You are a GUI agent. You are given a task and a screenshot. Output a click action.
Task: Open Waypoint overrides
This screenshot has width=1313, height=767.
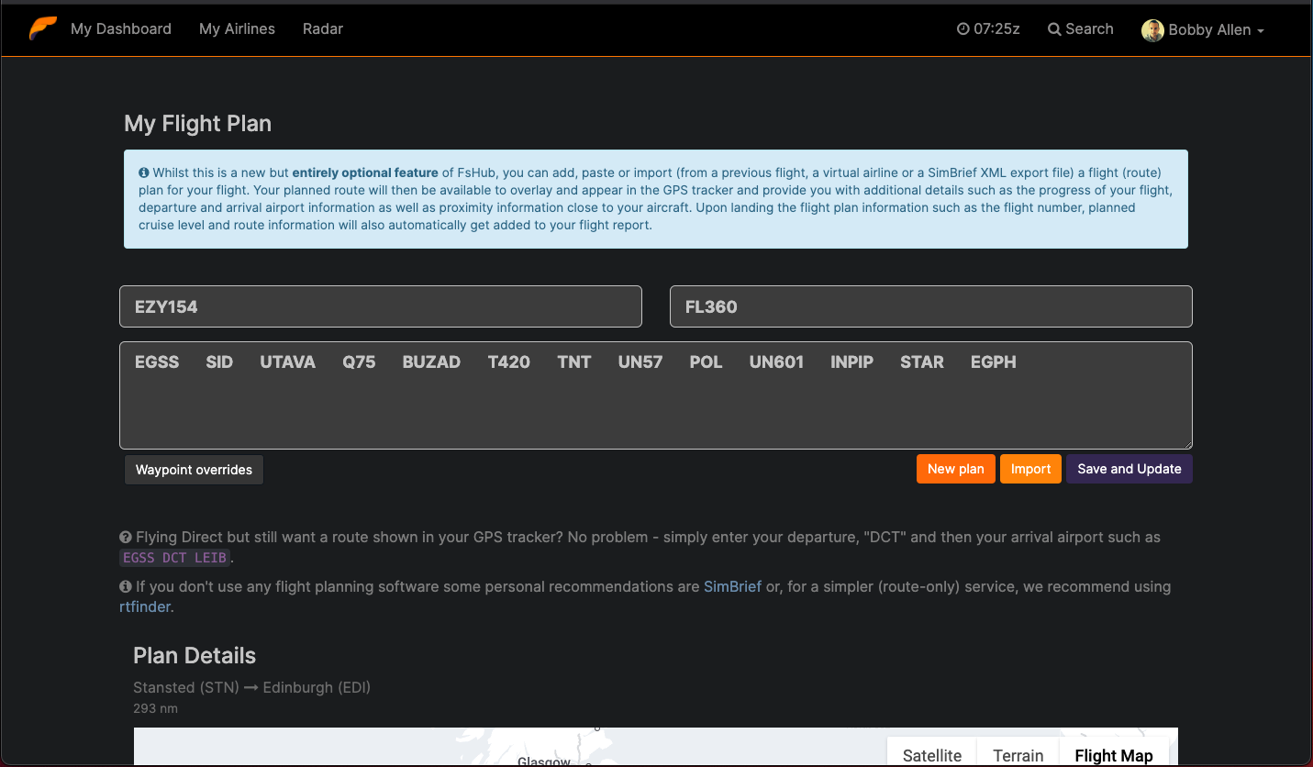[x=194, y=470]
